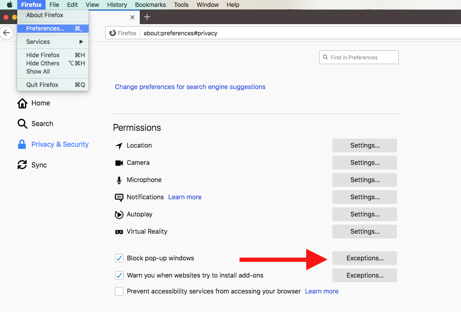The image size is (461, 312).
Task: Open pop-up windows Exceptions button
Action: [365, 258]
